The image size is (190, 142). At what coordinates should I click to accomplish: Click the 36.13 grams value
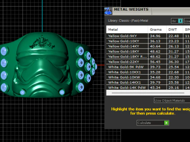coord(155,41)
